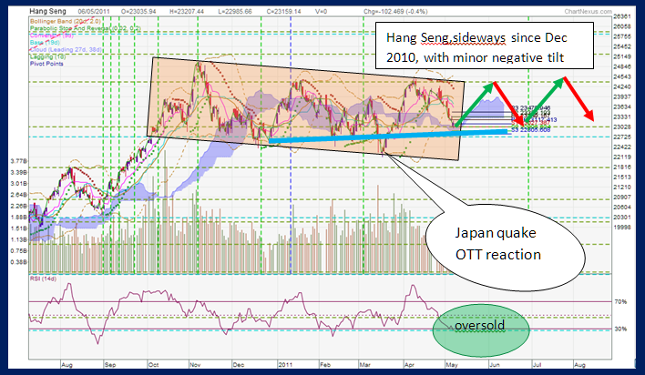Click the Jul month label on time axis
645x375 pixels.
click(x=537, y=365)
